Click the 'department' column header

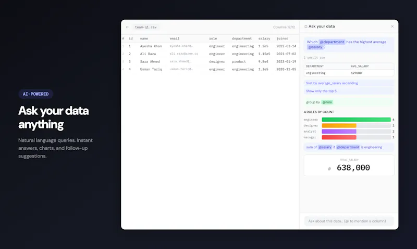pyautogui.click(x=242, y=38)
